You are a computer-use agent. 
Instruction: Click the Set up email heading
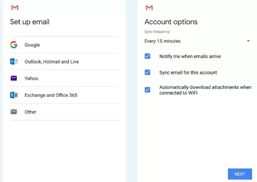click(x=30, y=22)
